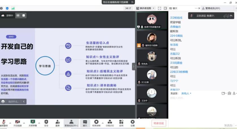The width and height of the screenshot is (237, 129).
Task: Click sender name 赤壁幽谷 in chat
Action: click(175, 27)
